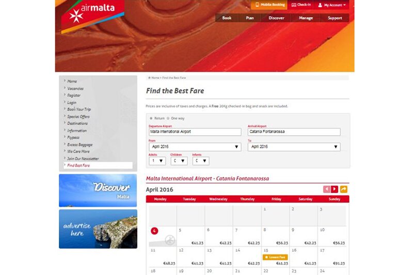Open Register sidebar link
Screen dimensions: 413x275
[x=74, y=95]
